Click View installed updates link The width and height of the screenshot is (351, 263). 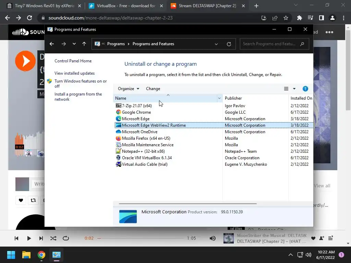click(74, 73)
